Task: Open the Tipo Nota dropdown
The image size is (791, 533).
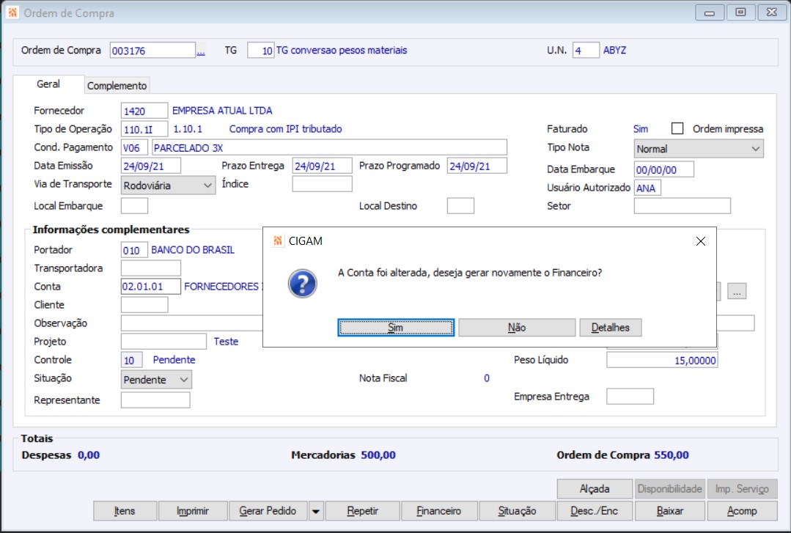Action: [x=698, y=149]
